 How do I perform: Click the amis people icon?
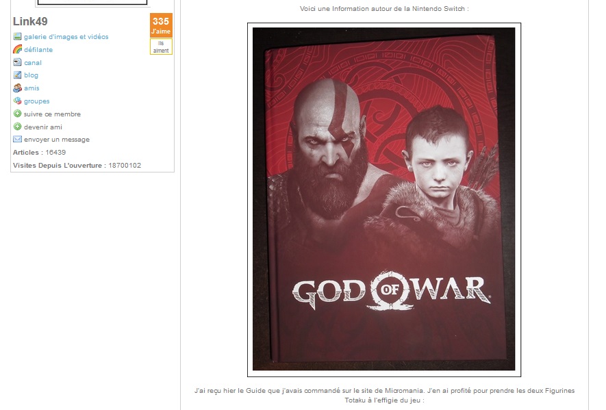click(17, 88)
